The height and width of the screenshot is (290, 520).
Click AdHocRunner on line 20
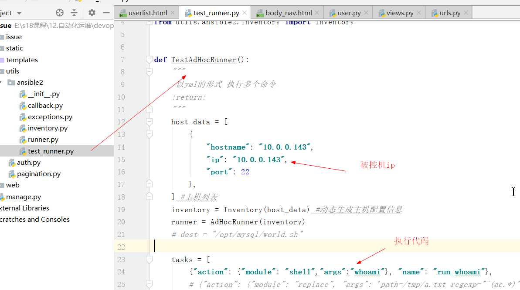coord(234,222)
